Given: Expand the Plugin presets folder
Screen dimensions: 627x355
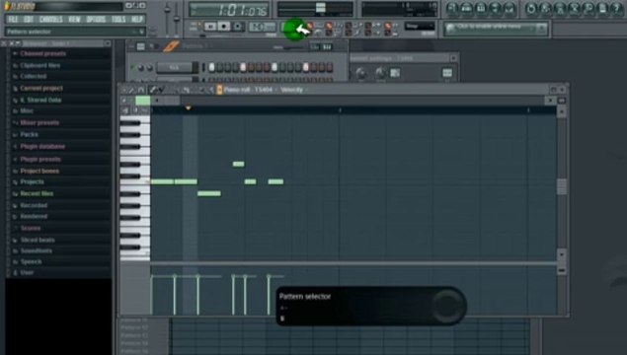Looking at the screenshot, I should [x=40, y=159].
